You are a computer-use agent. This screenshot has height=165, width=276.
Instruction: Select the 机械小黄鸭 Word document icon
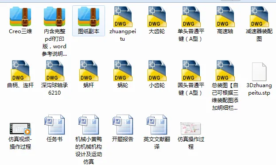click(x=89, y=125)
